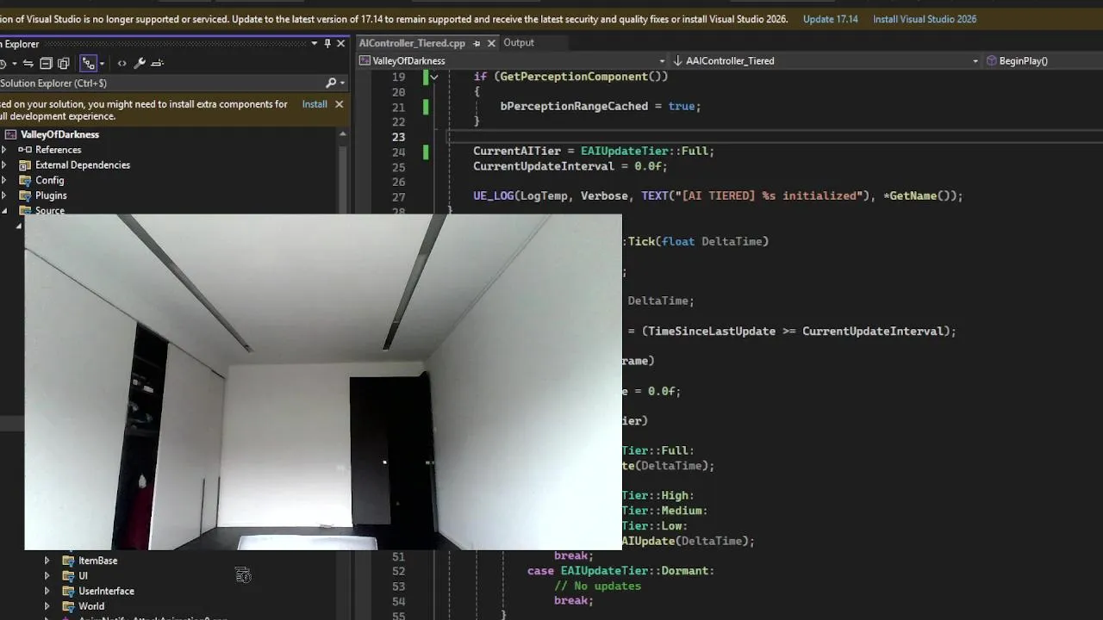Click the UserInterface folder icon
The image size is (1103, 620).
pyautogui.click(x=68, y=592)
